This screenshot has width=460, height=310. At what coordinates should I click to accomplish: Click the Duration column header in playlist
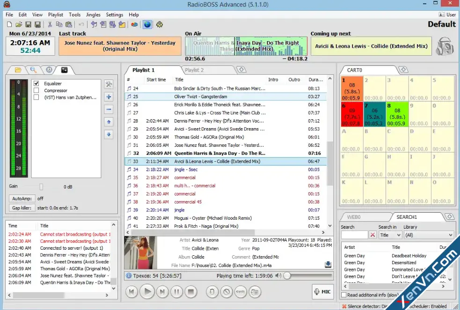[315, 79]
